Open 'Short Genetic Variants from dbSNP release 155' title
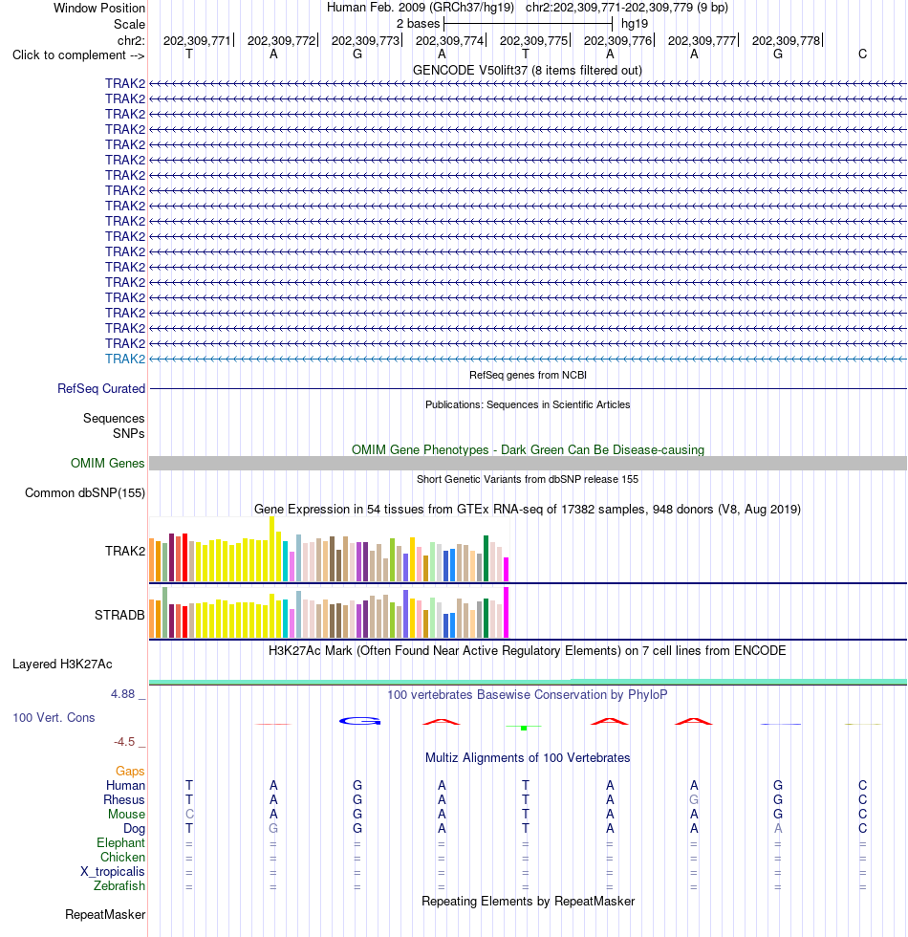The image size is (908, 937). tap(528, 479)
